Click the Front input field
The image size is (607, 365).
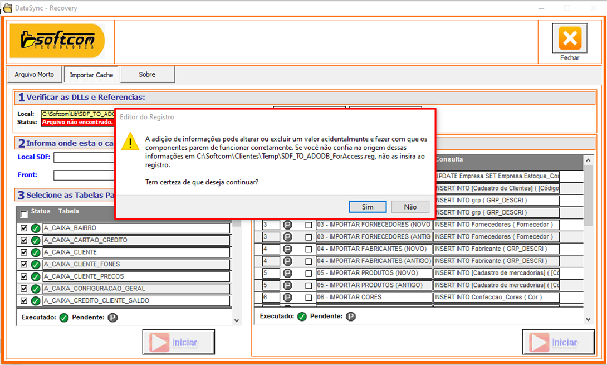click(x=84, y=176)
